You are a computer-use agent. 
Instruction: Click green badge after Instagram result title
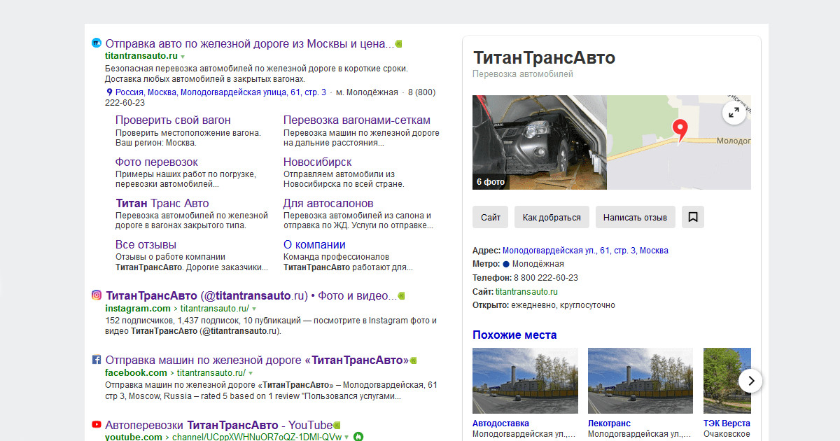pos(401,295)
